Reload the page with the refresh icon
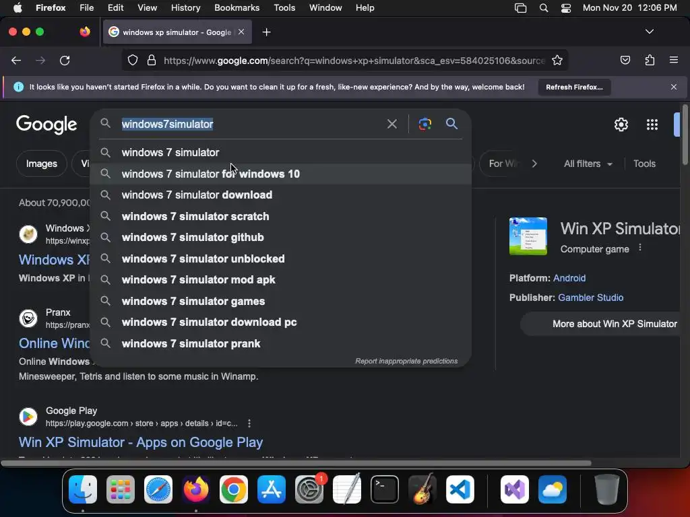This screenshot has height=517, width=690. [65, 60]
